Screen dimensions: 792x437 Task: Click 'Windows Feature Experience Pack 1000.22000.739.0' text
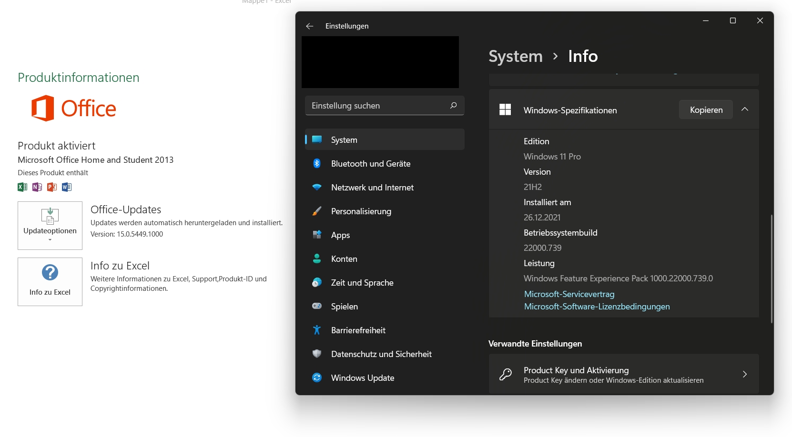[619, 278]
